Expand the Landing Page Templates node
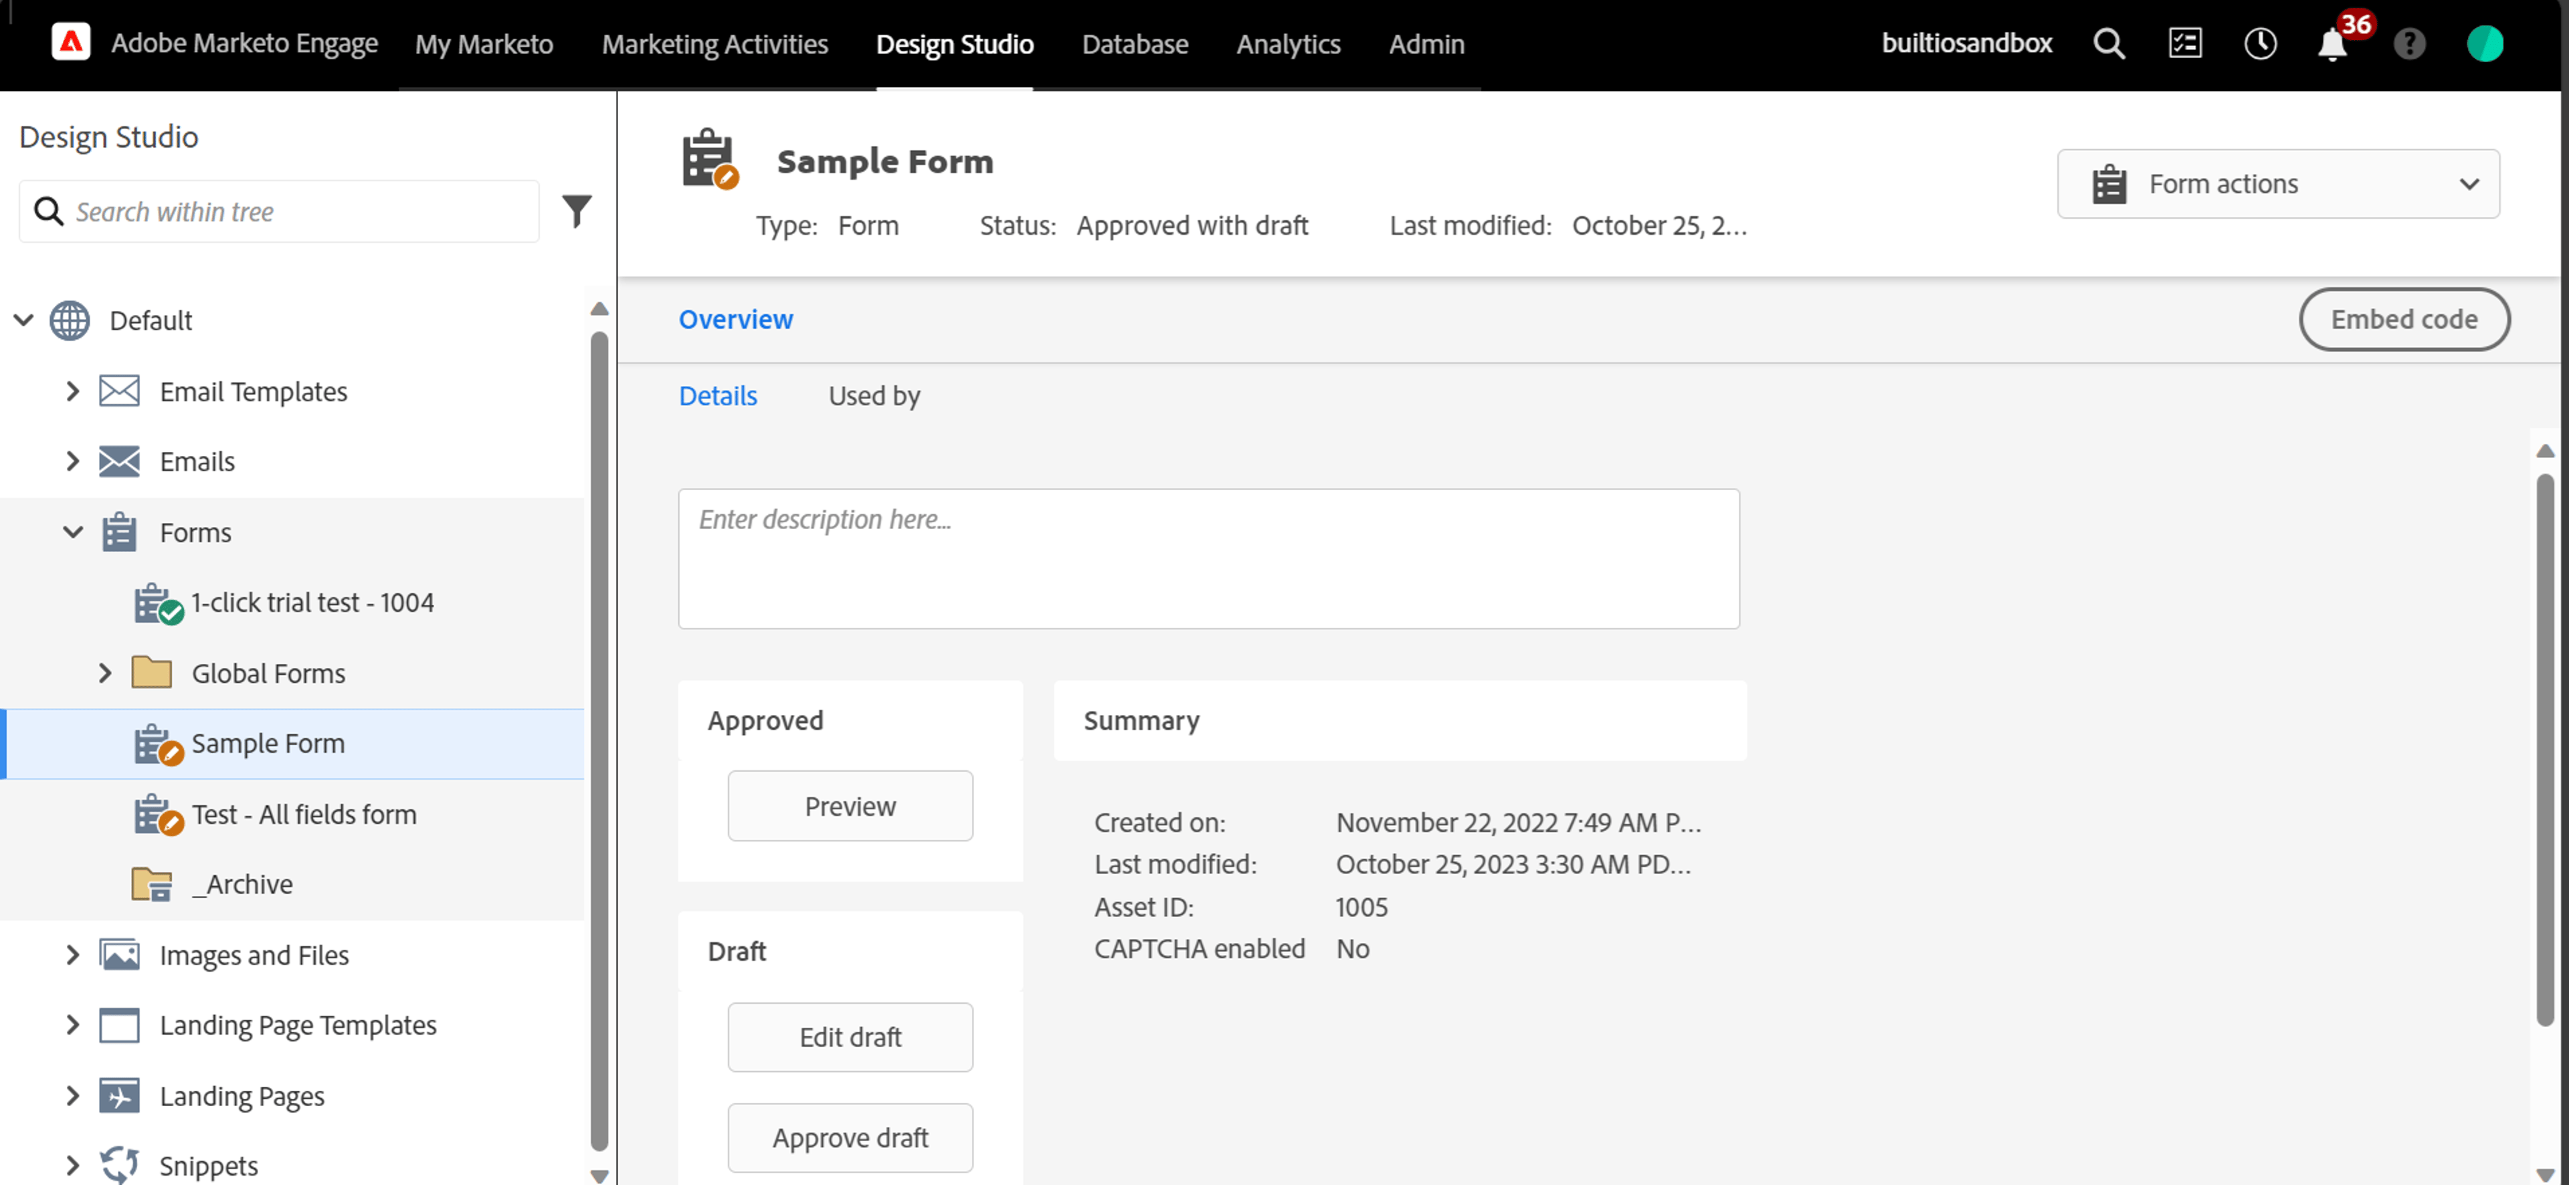Image resolution: width=2569 pixels, height=1185 pixels. (x=72, y=1025)
